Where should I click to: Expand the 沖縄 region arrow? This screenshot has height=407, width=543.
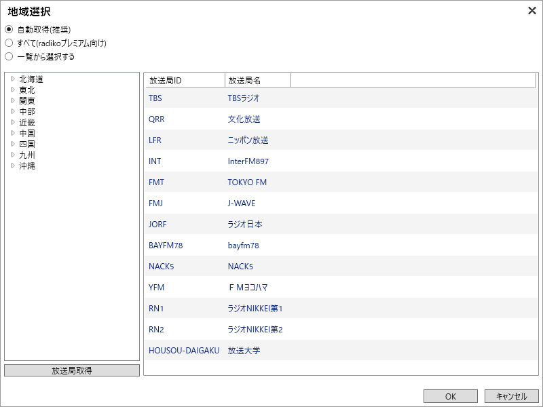click(13, 166)
